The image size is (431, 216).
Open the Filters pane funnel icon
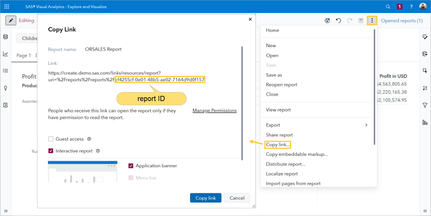pyautogui.click(x=425, y=105)
